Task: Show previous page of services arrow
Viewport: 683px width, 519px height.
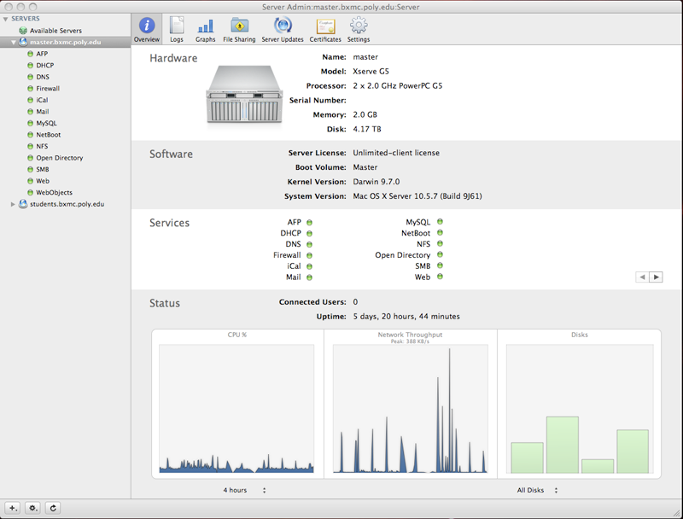Action: [x=642, y=277]
